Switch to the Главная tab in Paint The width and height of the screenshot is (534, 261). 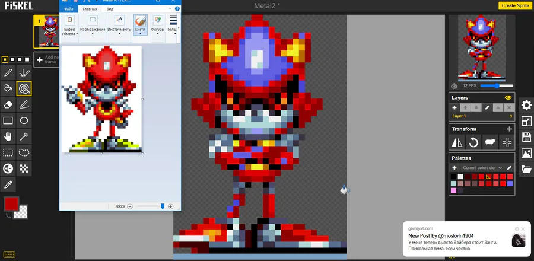click(90, 9)
